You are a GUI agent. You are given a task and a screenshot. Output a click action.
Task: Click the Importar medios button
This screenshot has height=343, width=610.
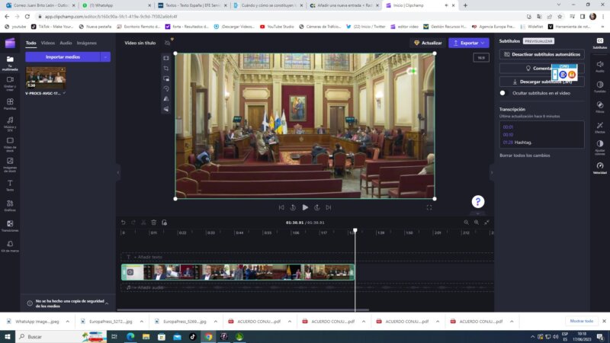tap(63, 56)
